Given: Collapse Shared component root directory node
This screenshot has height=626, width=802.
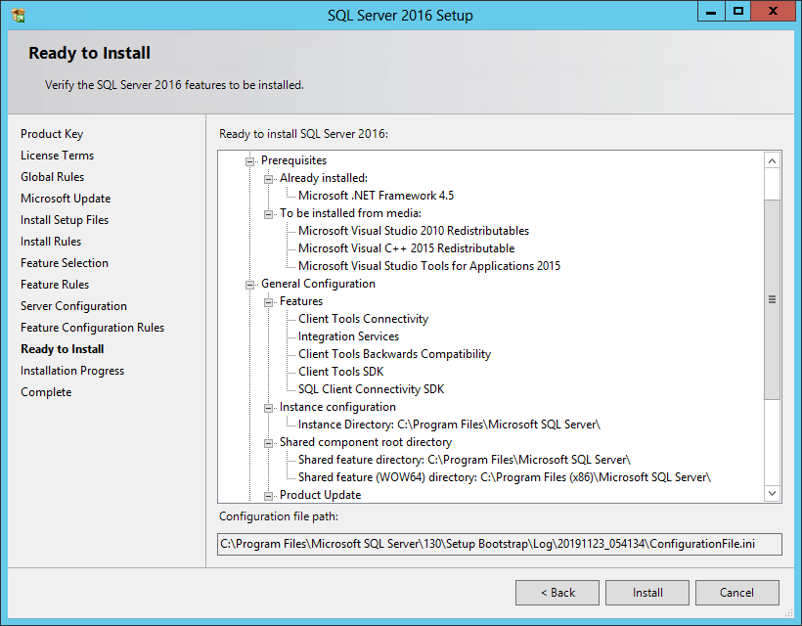Looking at the screenshot, I should 268,443.
